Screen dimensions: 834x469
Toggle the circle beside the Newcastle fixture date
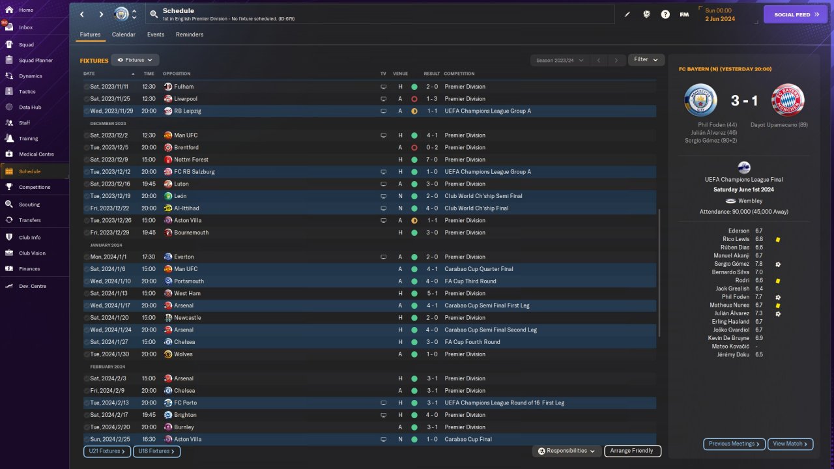(x=87, y=318)
